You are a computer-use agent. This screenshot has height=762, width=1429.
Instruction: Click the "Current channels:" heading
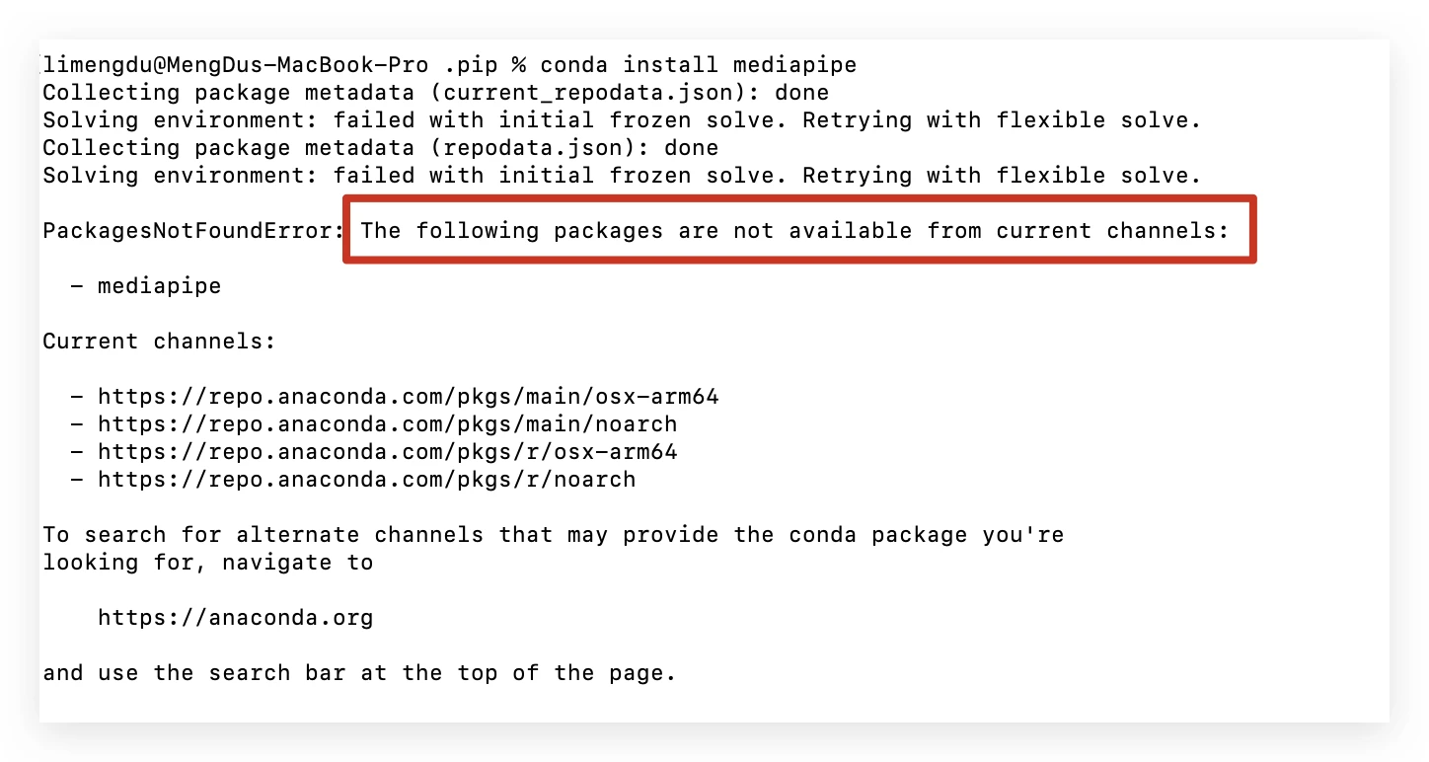[x=159, y=343]
